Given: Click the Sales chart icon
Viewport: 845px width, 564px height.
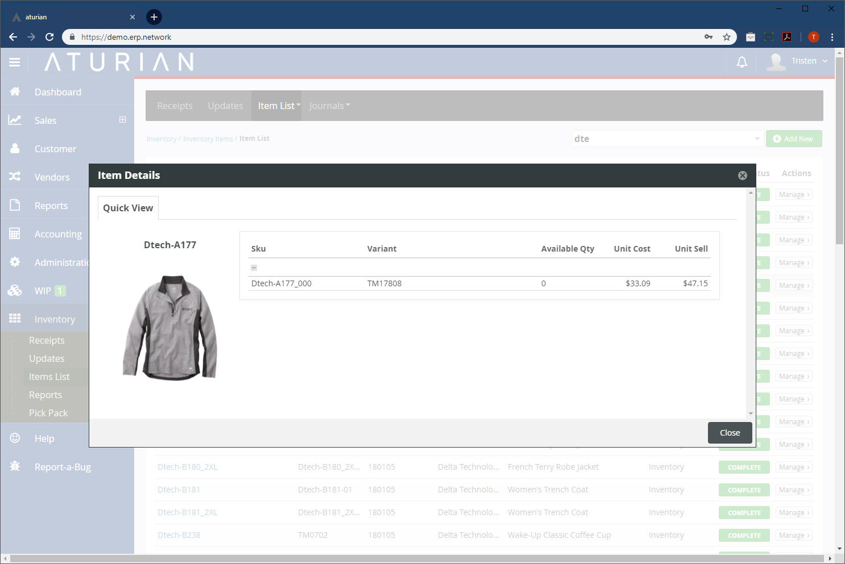Looking at the screenshot, I should point(15,120).
